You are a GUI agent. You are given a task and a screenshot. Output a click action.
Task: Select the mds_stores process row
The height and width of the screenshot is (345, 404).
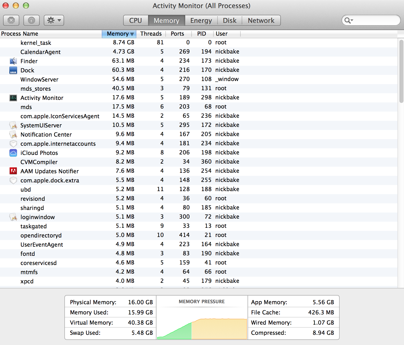point(198,88)
